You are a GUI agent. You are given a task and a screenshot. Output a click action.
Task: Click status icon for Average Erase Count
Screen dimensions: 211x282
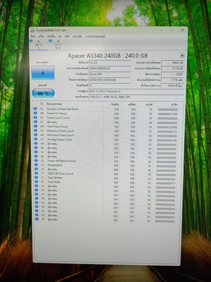coord(36,139)
